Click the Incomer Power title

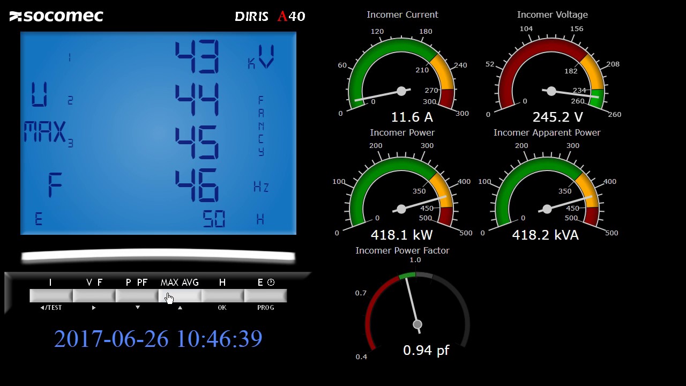point(402,132)
